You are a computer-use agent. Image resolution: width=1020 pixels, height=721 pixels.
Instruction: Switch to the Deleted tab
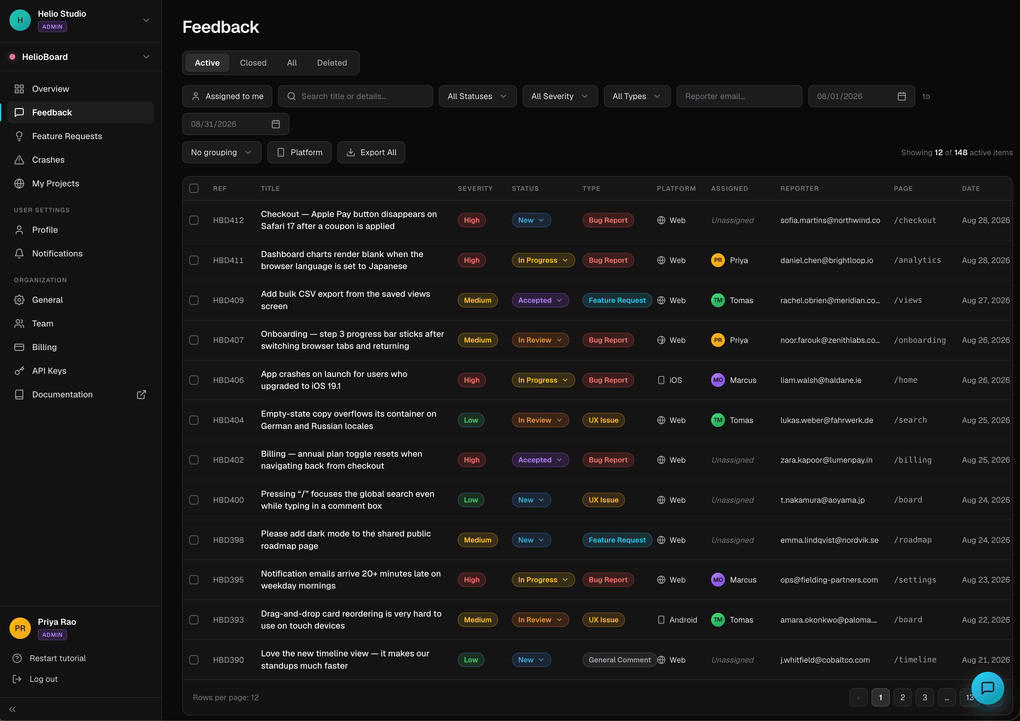click(x=332, y=63)
